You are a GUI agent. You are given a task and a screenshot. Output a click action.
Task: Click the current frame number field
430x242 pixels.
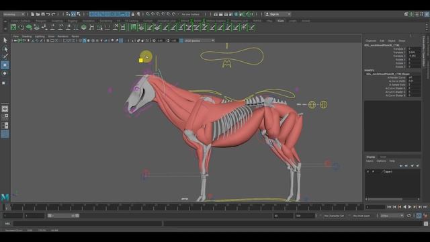tap(375, 207)
